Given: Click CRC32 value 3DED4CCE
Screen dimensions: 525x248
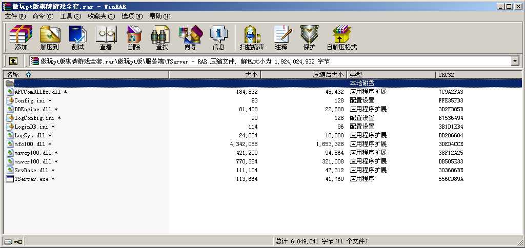Looking at the screenshot, I should click(451, 144).
